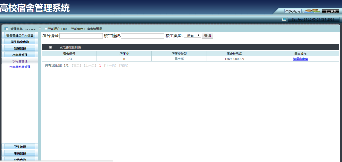The width and height of the screenshot is (342, 162).
Task: Click phone number 15699000099 cell
Action: (x=234, y=59)
